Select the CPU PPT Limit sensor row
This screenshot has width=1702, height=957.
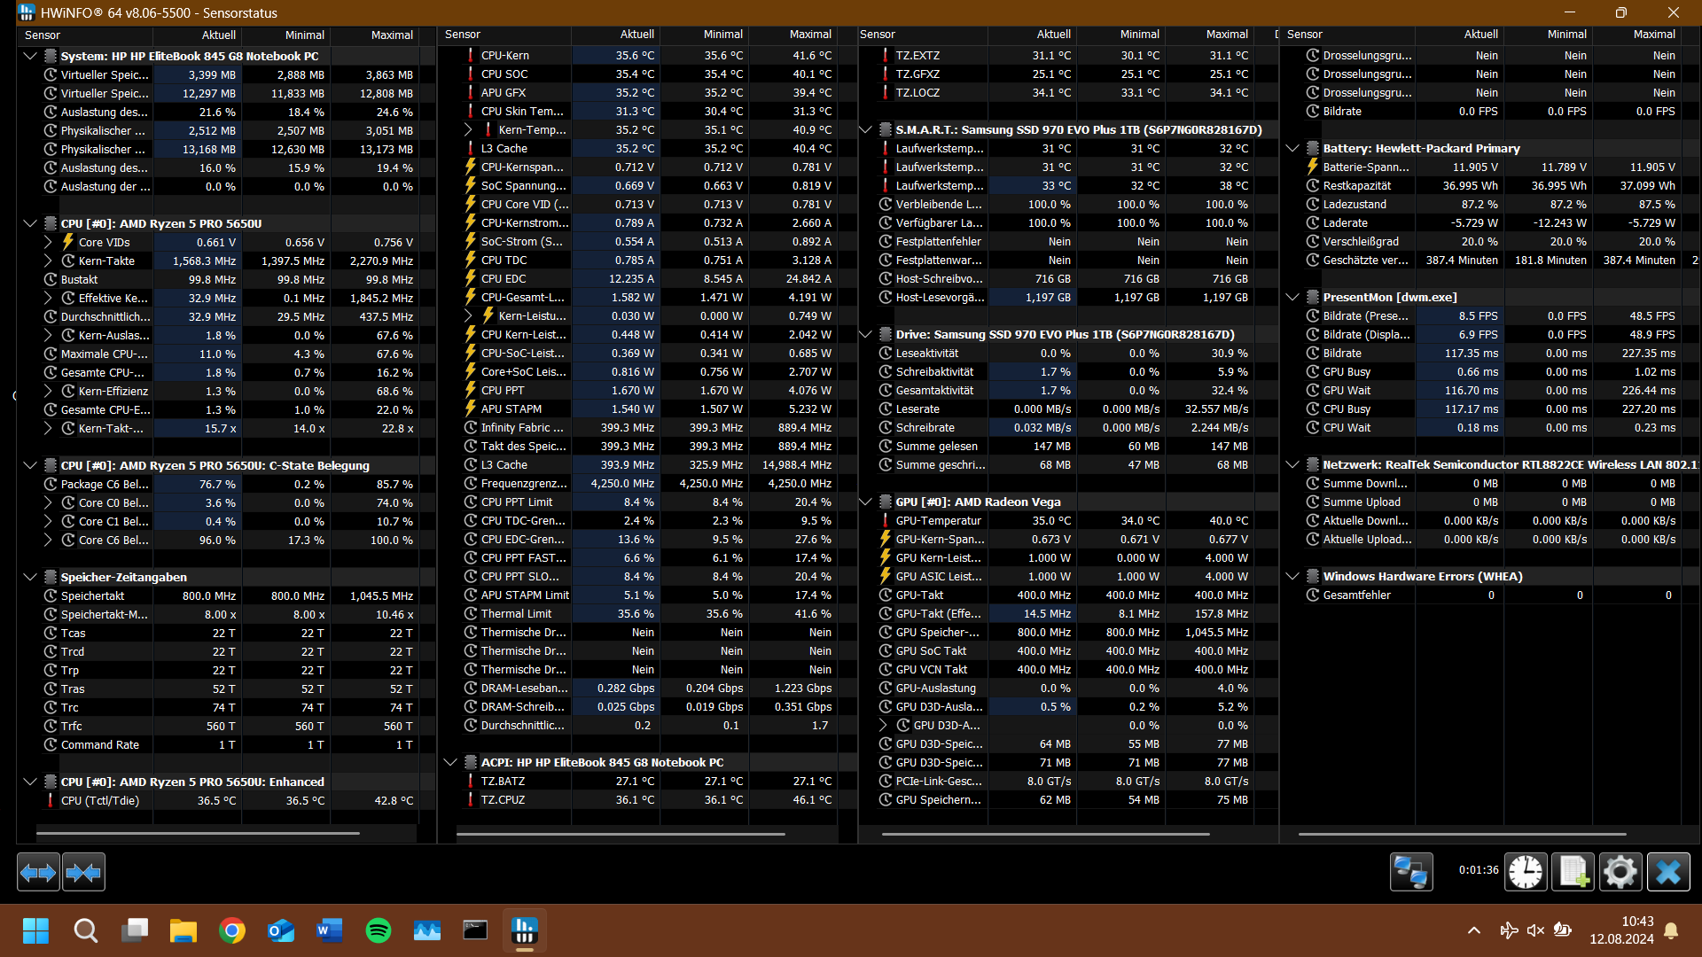point(517,502)
